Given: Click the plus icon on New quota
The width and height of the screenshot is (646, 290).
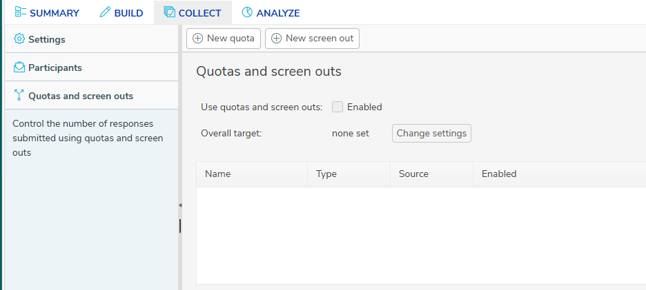Looking at the screenshot, I should pos(198,39).
